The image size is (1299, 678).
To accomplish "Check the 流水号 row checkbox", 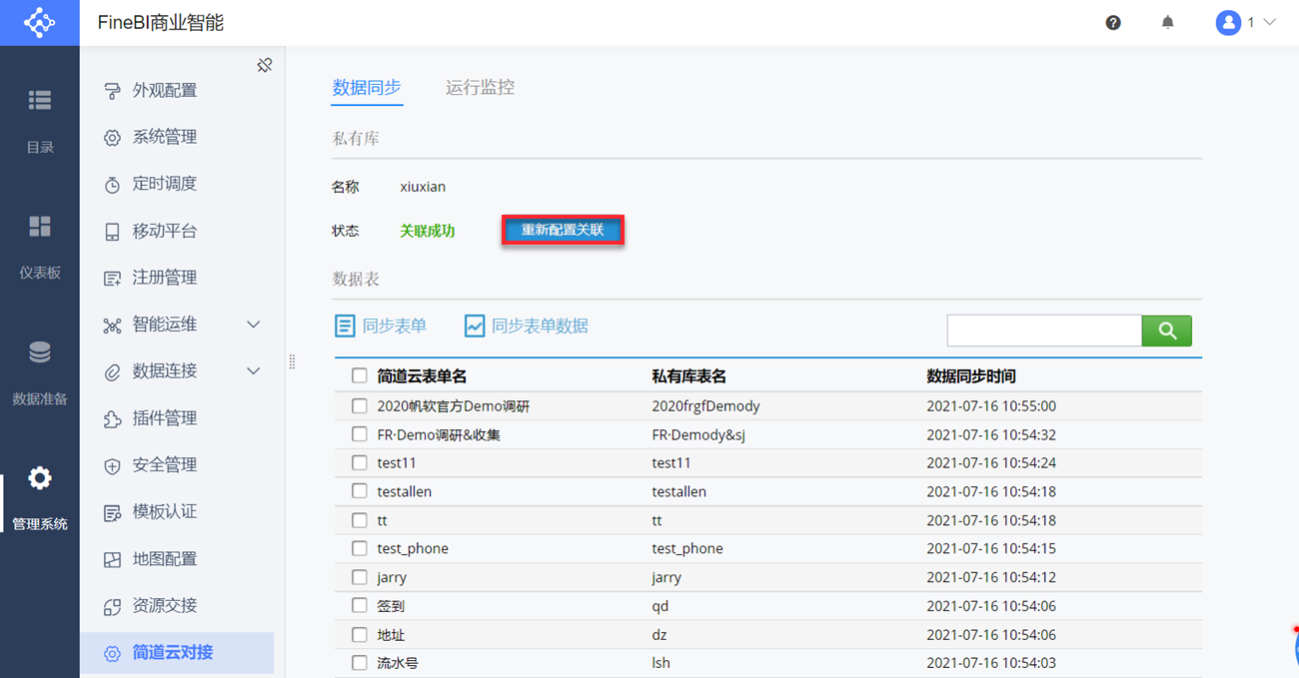I will [x=360, y=663].
